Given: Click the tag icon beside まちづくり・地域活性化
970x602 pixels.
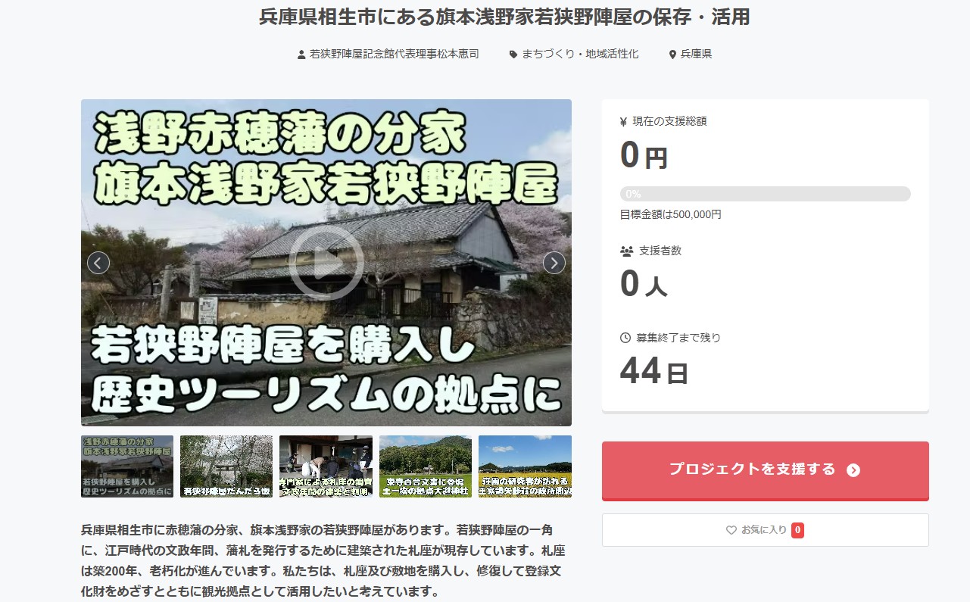Looking at the screenshot, I should tap(513, 55).
